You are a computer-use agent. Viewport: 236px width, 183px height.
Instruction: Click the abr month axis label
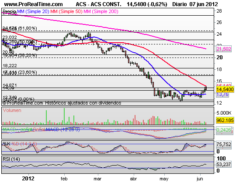click(x=133, y=179)
